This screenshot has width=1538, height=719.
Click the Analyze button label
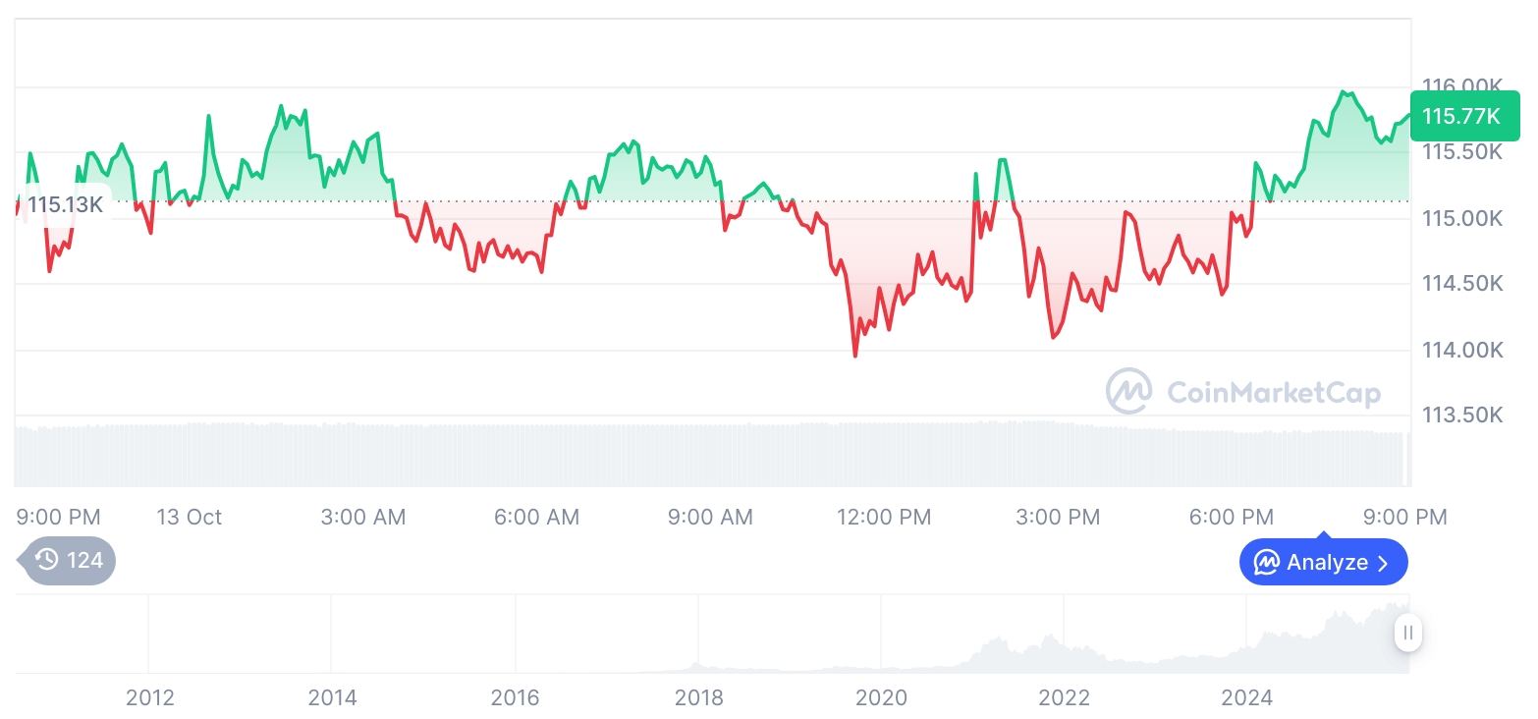[1327, 563]
